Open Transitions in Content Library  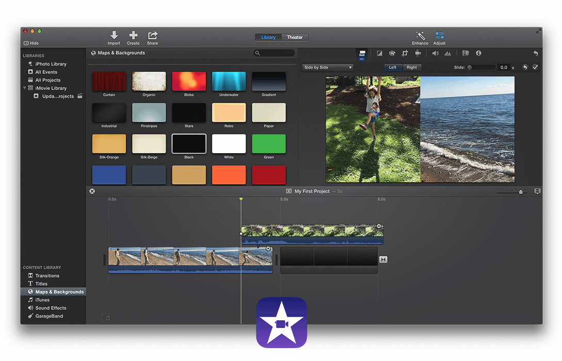(47, 276)
